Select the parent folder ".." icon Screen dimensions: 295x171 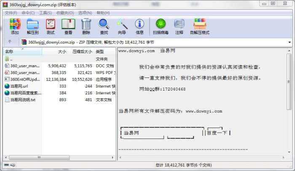(7, 59)
